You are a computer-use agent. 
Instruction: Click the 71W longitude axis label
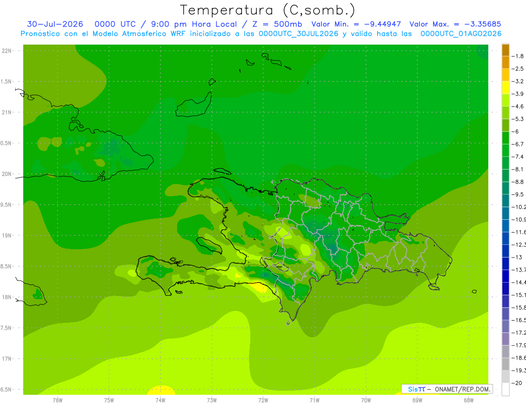tap(314, 400)
